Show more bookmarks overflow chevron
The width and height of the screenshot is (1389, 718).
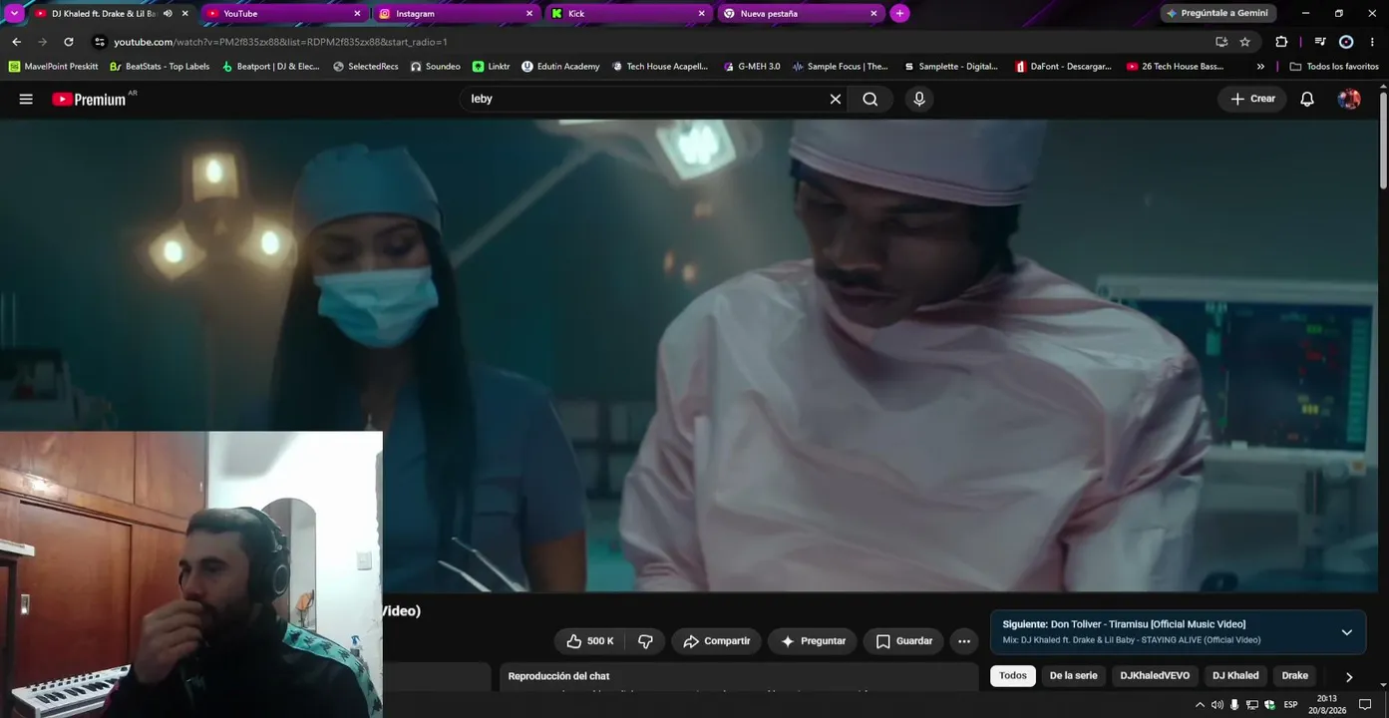pos(1260,67)
